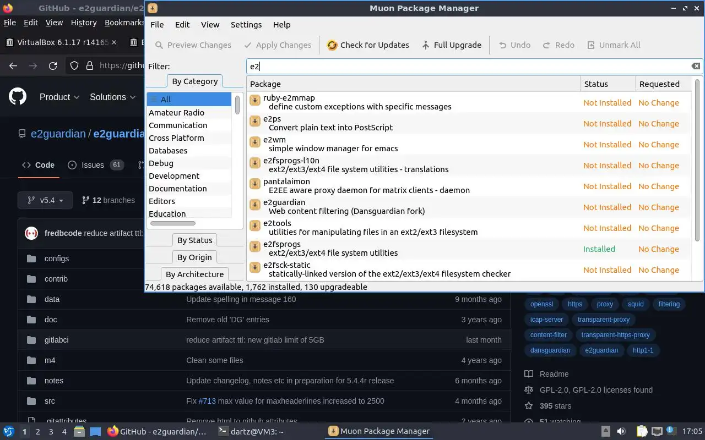Viewport: 705px width, 440px height.
Task: Click the package icon beside pantalaimon
Action: [255, 184]
